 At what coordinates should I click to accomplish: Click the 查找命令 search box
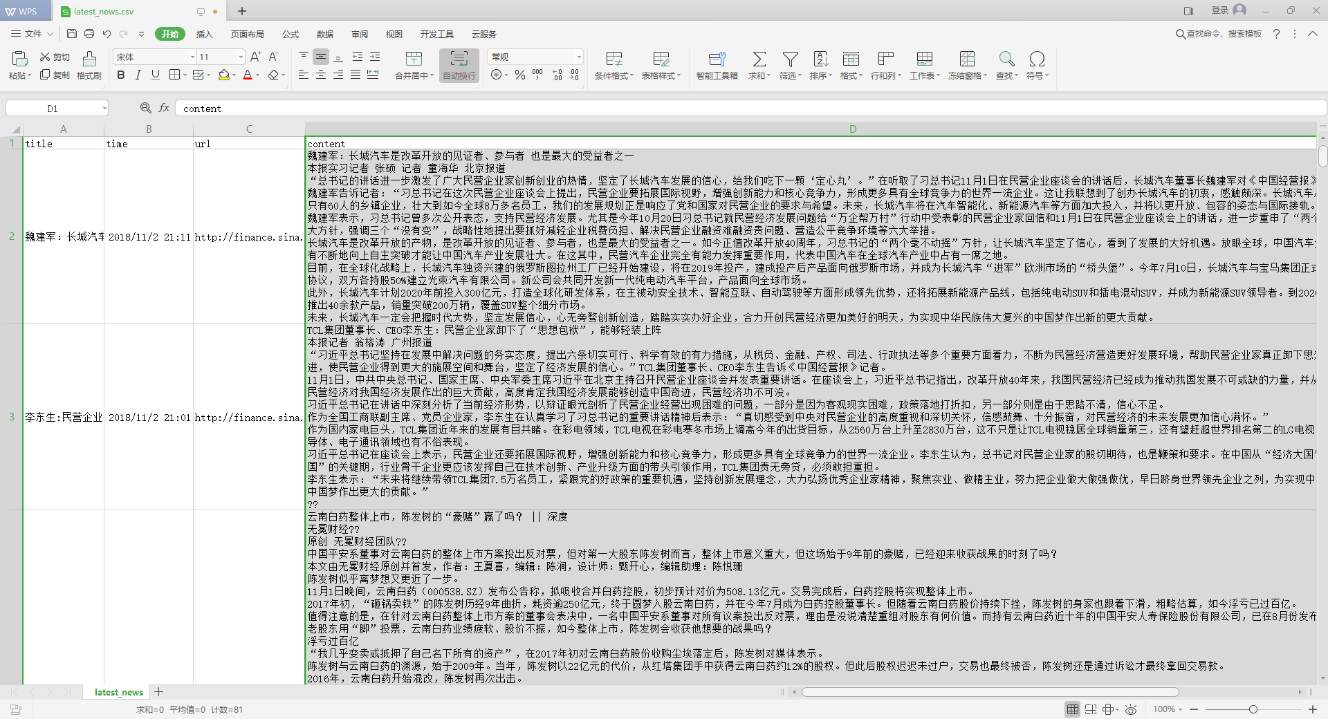pyautogui.click(x=1219, y=33)
